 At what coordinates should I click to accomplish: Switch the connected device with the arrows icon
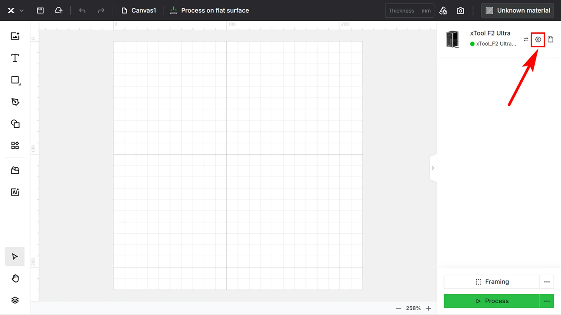coord(526,39)
